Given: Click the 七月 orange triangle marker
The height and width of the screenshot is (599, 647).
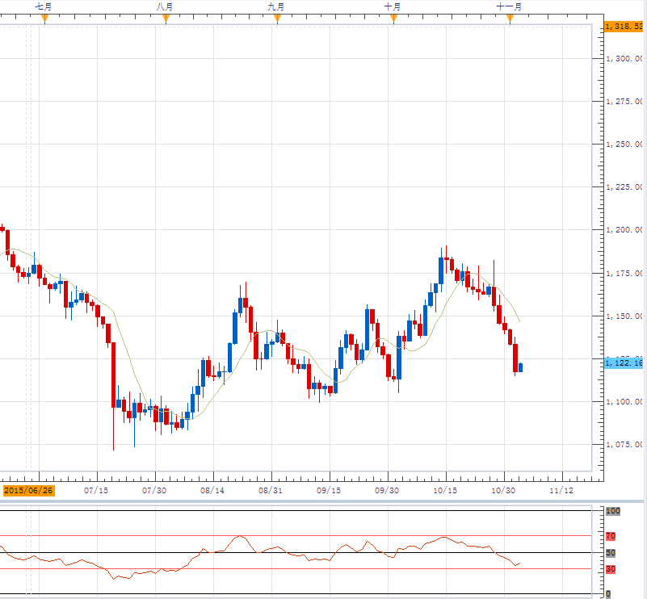Looking at the screenshot, I should point(44,19).
